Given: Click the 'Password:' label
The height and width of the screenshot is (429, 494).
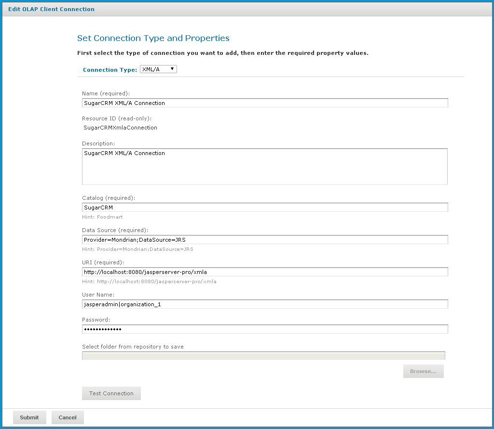Looking at the screenshot, I should [96, 320].
